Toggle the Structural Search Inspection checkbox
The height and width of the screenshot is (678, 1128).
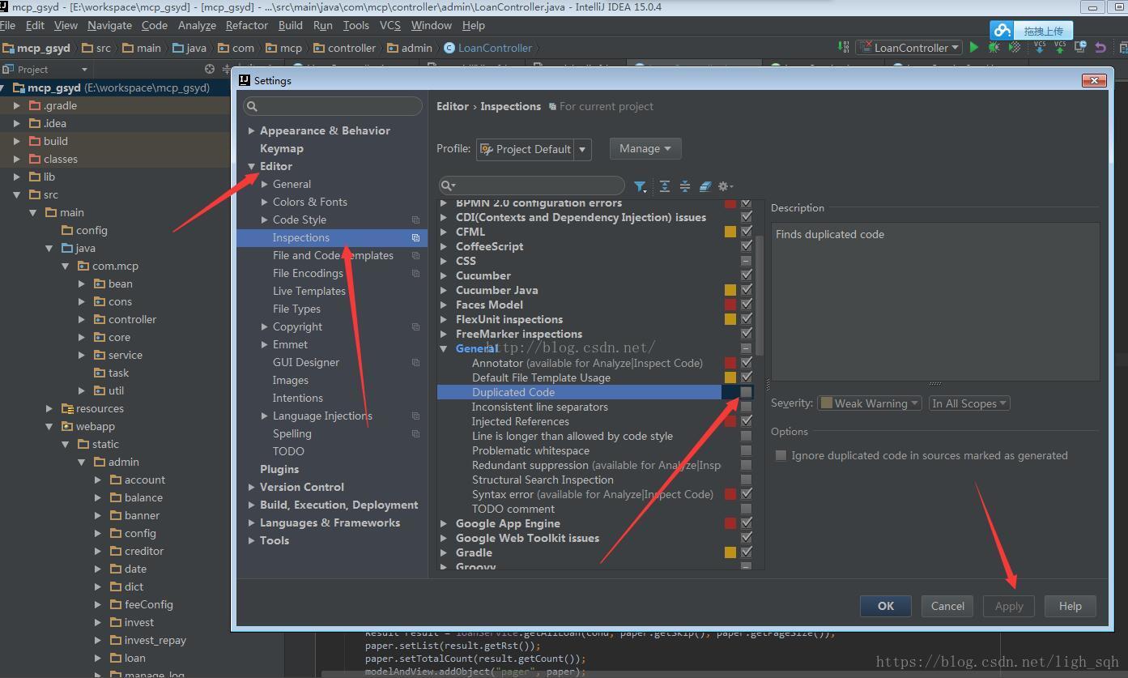click(746, 480)
